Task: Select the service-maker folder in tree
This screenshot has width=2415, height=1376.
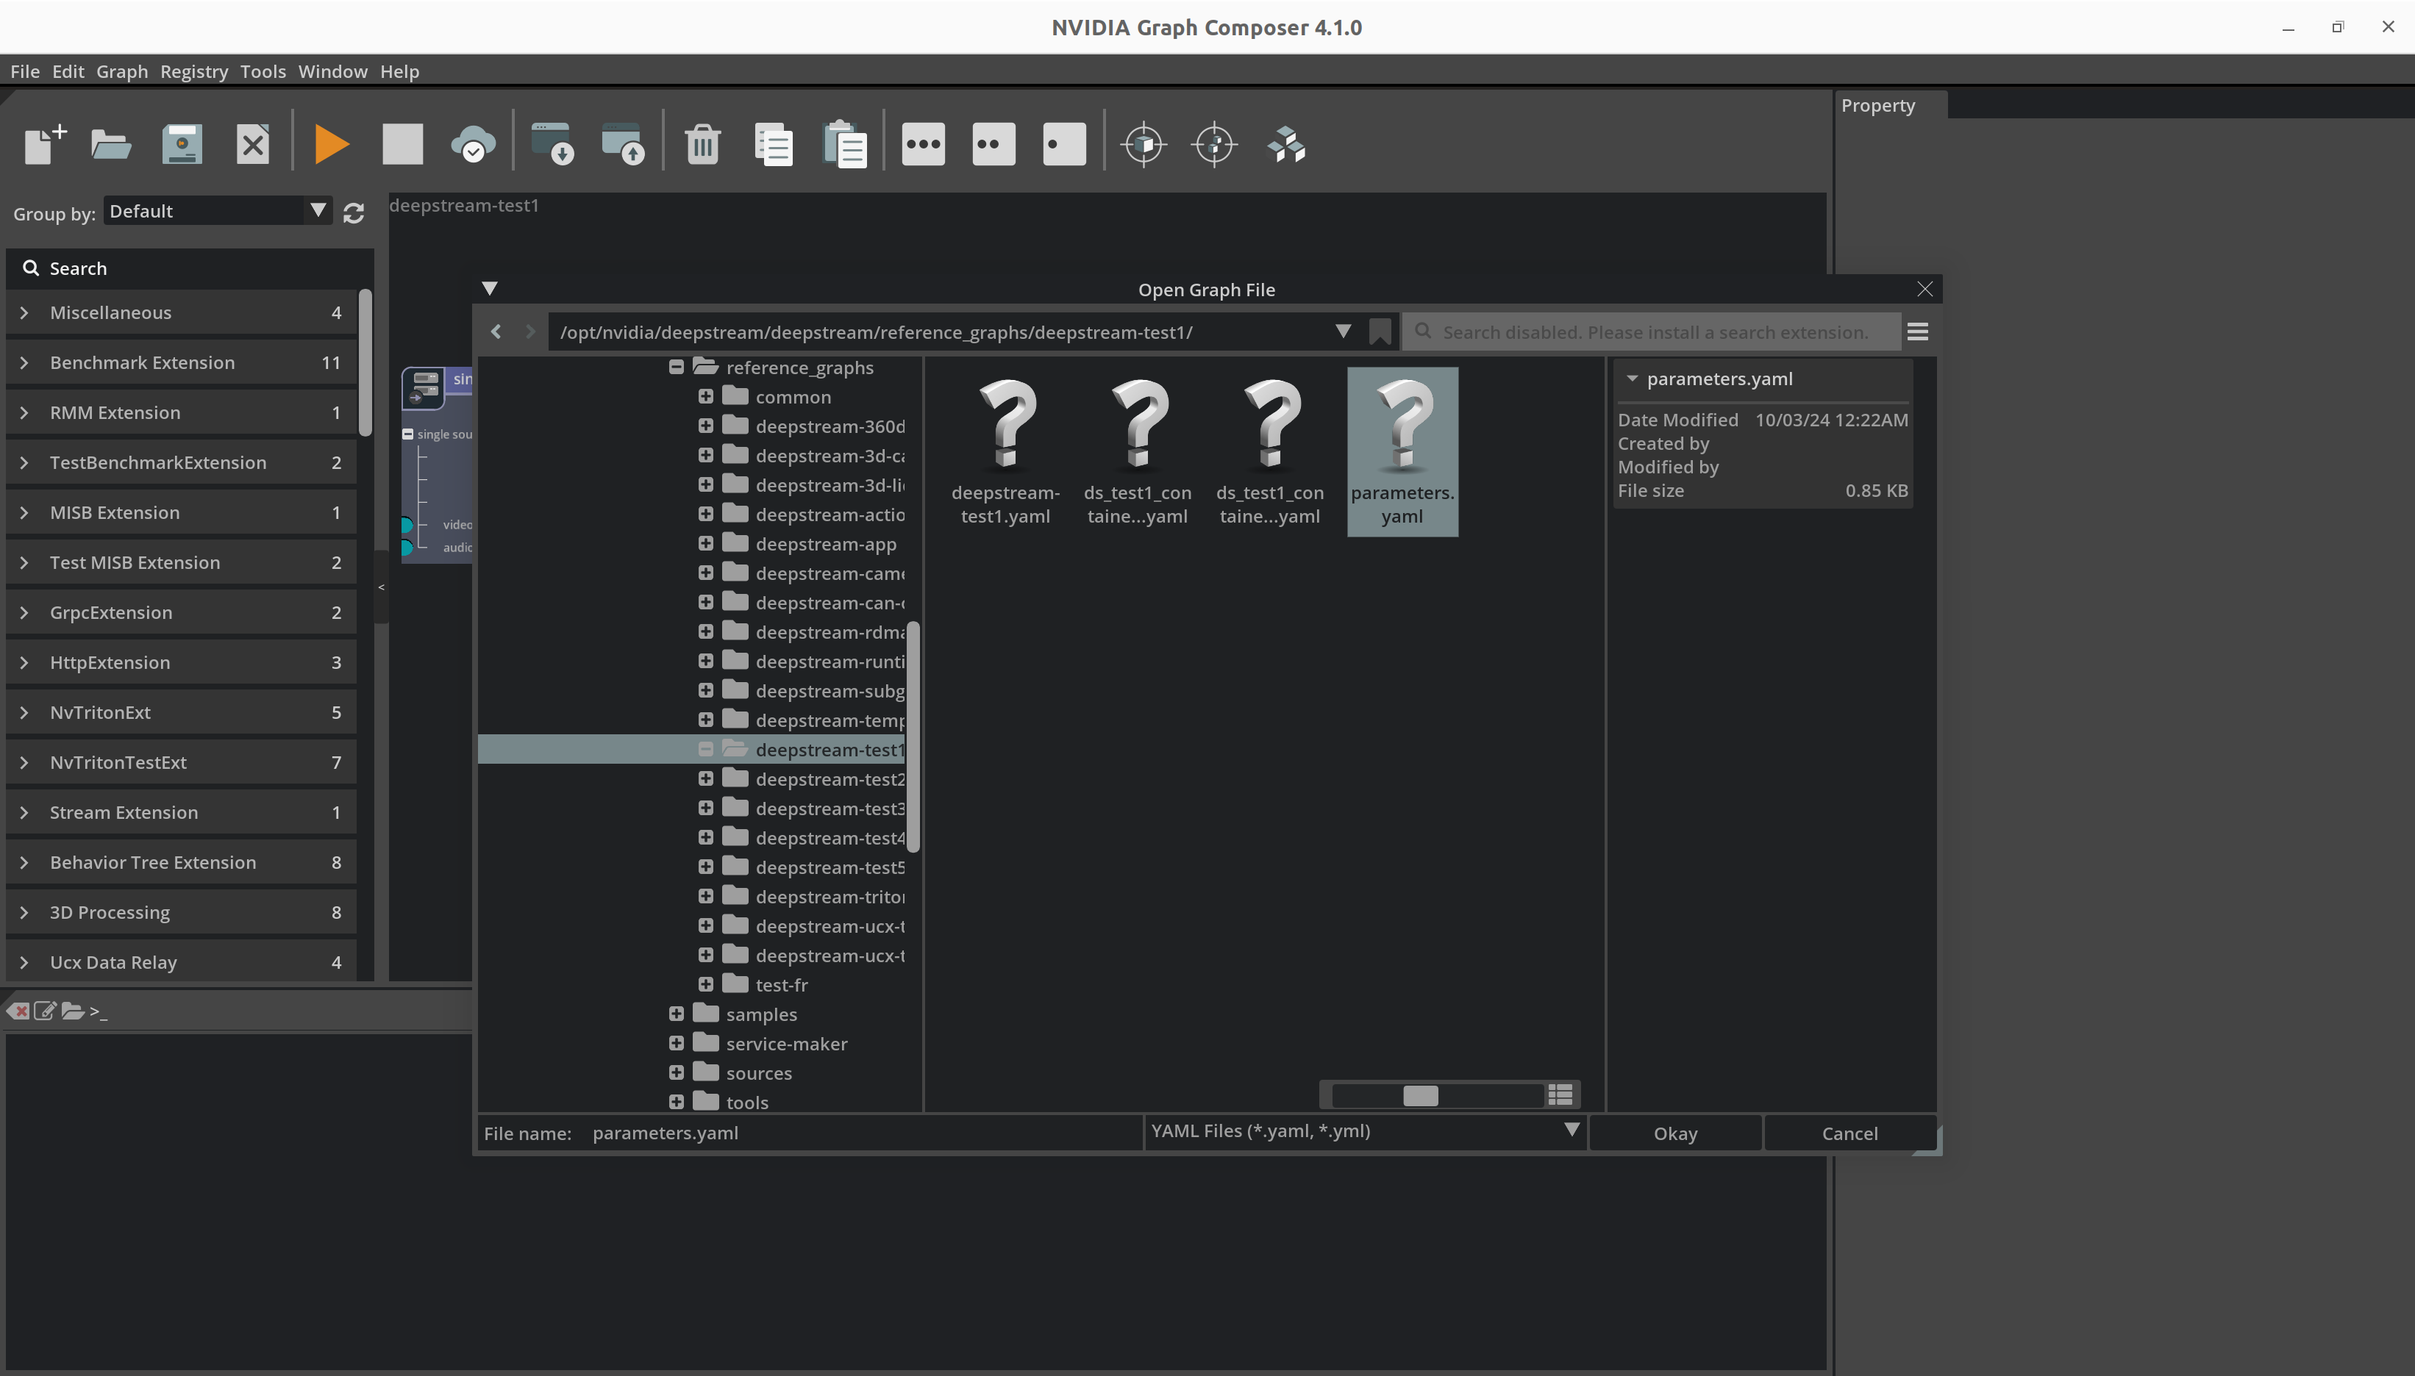Action: click(785, 1043)
